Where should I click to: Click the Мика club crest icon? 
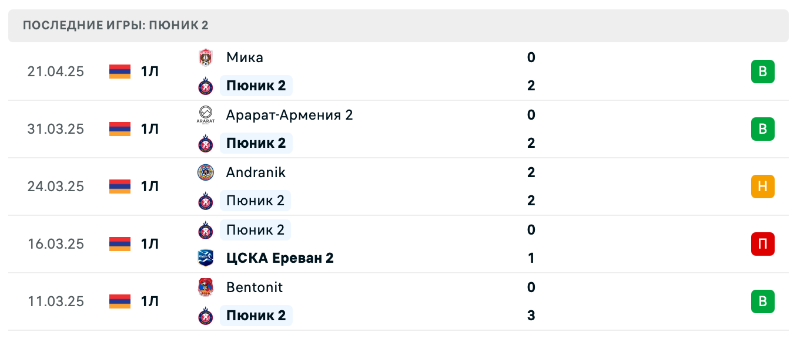[x=206, y=57]
